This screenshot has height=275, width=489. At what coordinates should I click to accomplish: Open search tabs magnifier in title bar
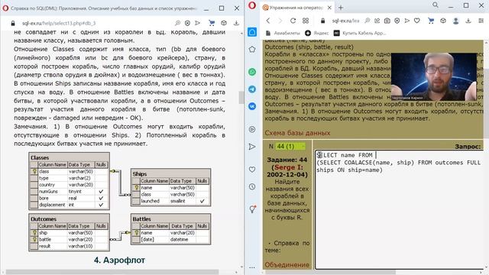(436, 5)
